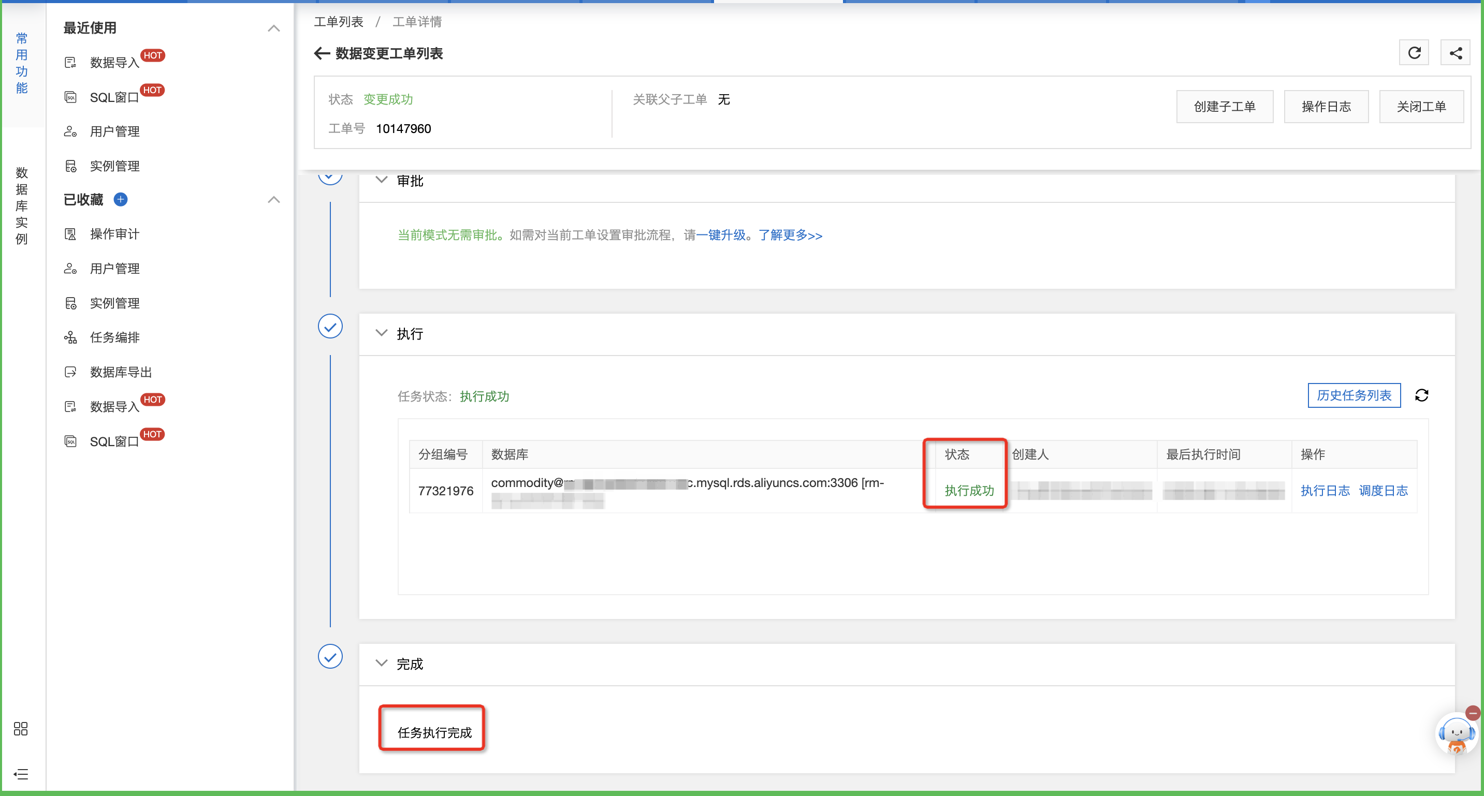Open 任务编排 in the favorites menu
The image size is (1484, 796).
114,337
